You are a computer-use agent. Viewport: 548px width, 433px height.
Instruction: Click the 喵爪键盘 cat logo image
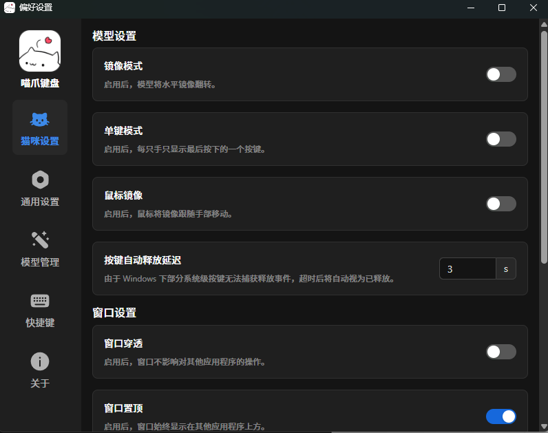[x=40, y=51]
